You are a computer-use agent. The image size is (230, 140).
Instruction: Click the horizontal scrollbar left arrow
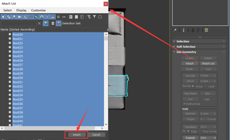(2, 128)
